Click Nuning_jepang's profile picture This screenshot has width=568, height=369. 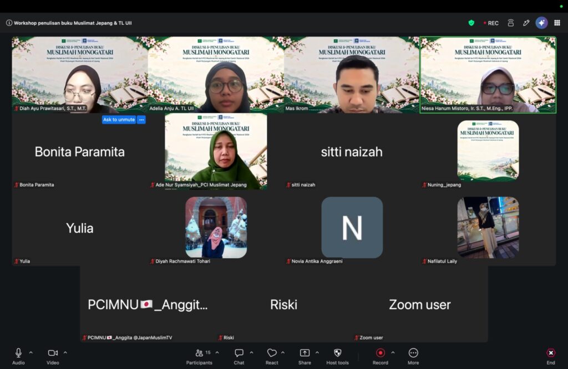[x=488, y=151]
